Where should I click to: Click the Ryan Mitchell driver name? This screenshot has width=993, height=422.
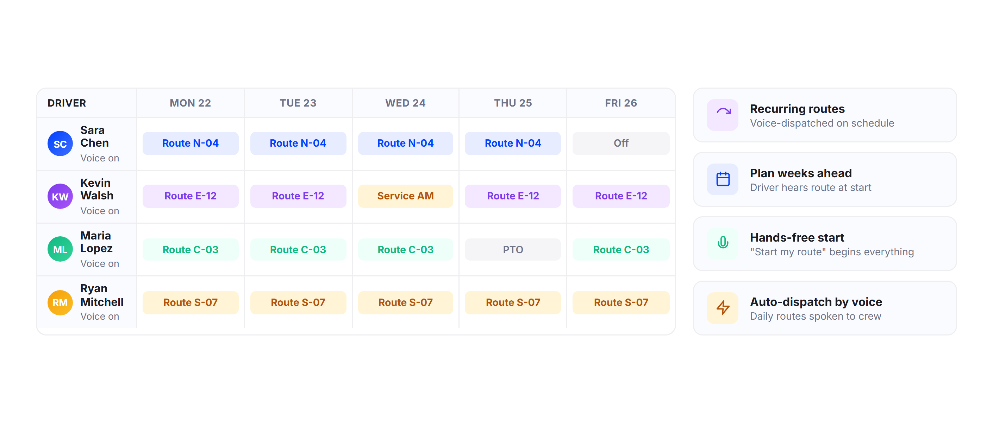tap(102, 295)
